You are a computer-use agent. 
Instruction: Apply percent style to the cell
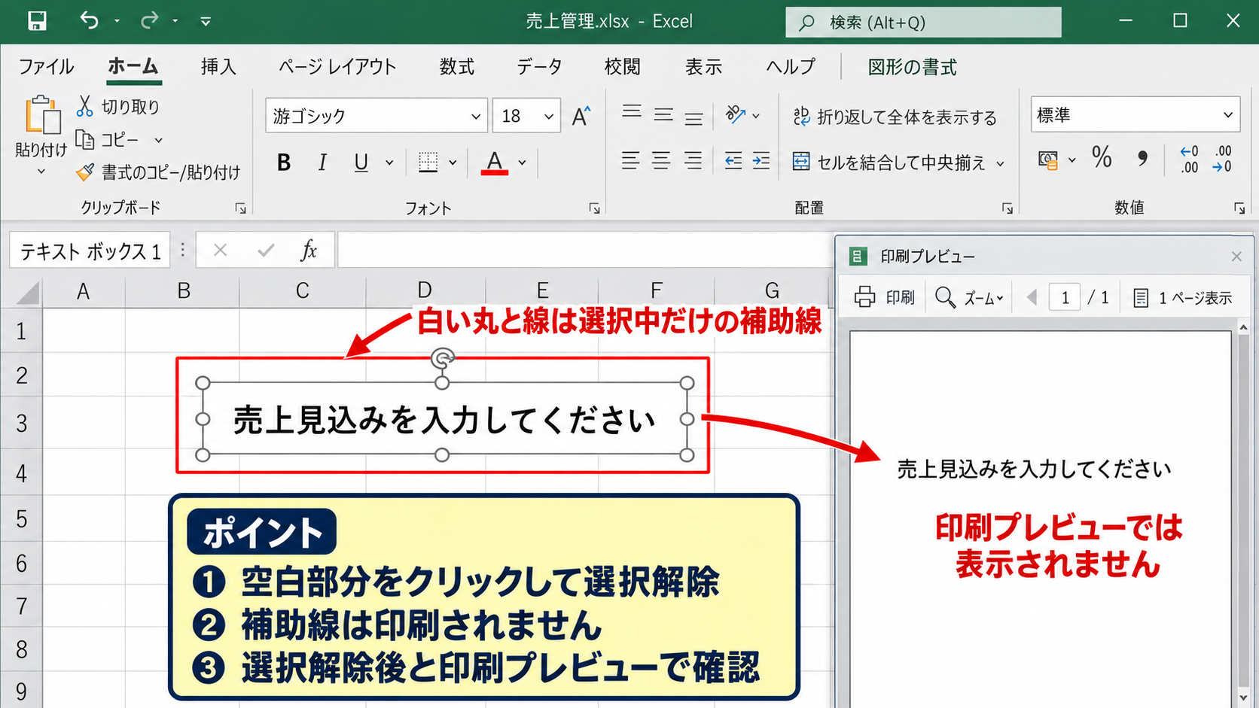pyautogui.click(x=1102, y=158)
